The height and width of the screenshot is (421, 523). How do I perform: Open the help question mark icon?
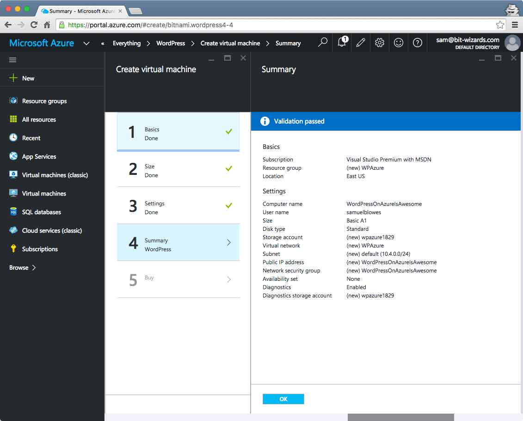pos(417,43)
